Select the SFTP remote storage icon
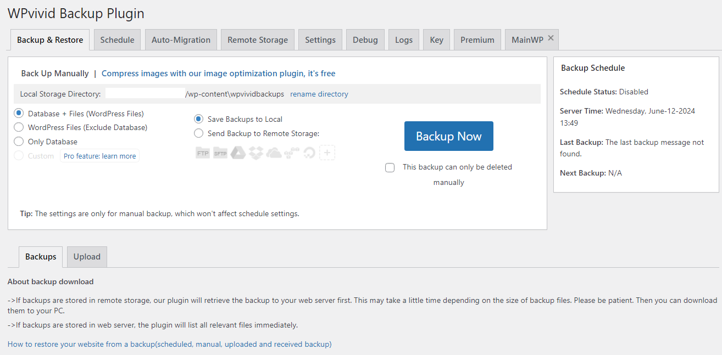This screenshot has width=722, height=355. [220, 153]
